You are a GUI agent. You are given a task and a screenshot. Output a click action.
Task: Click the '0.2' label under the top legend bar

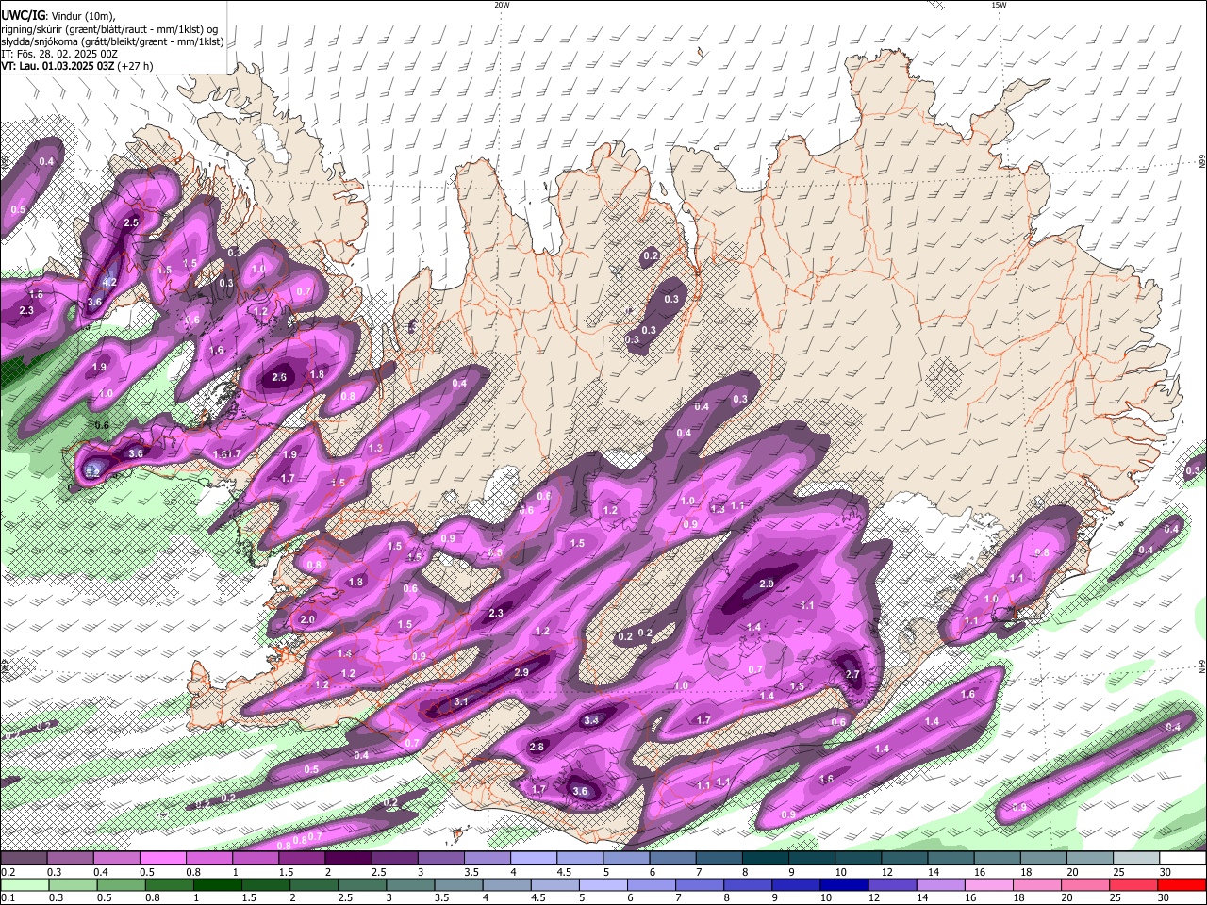point(8,872)
